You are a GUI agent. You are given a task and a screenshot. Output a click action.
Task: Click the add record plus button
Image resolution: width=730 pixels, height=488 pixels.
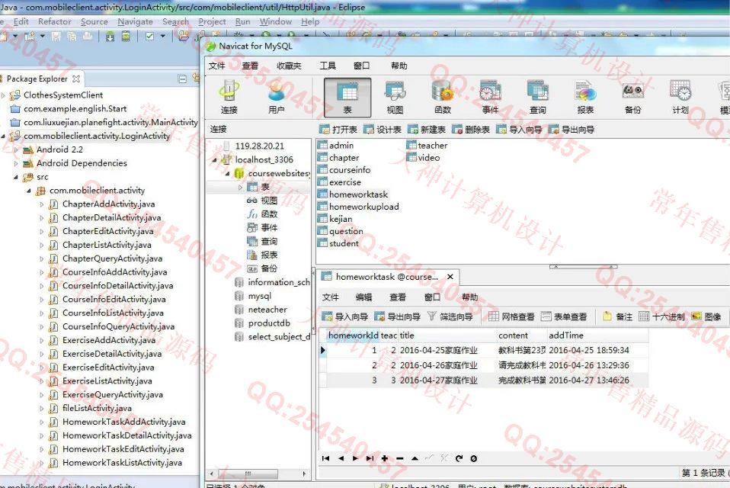pos(385,458)
